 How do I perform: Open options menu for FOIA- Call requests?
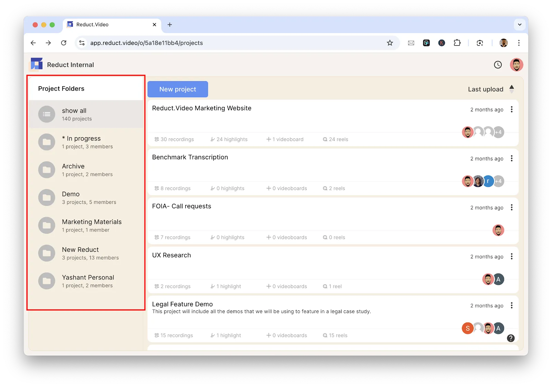coord(512,207)
